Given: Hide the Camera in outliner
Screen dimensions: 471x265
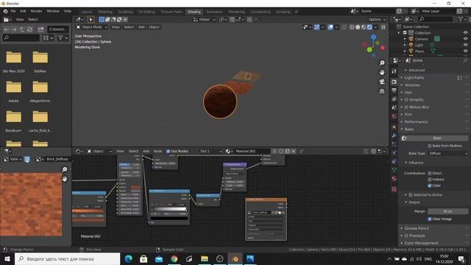Looking at the screenshot, I should click(x=465, y=39).
